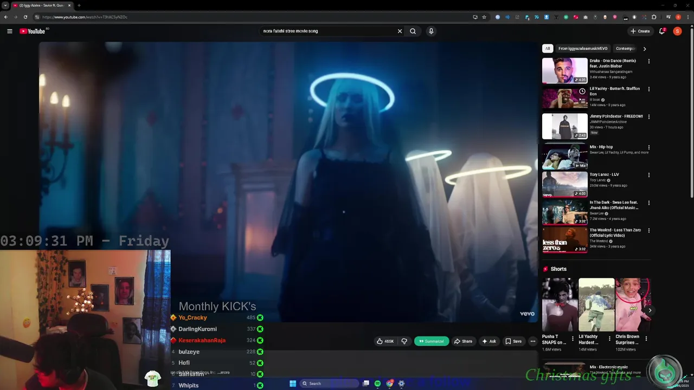Open Spotify from the taskbar
The height and width of the screenshot is (390, 694).
pos(377,383)
